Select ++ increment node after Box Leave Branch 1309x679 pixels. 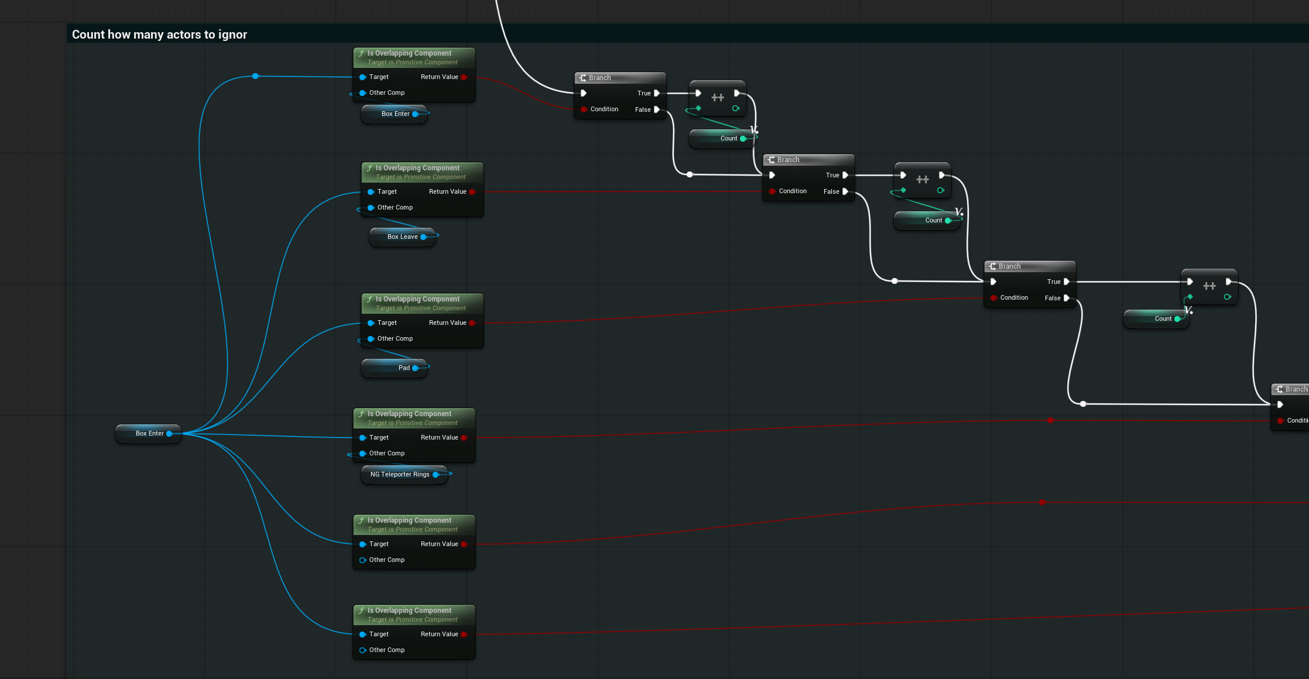pyautogui.click(x=923, y=180)
